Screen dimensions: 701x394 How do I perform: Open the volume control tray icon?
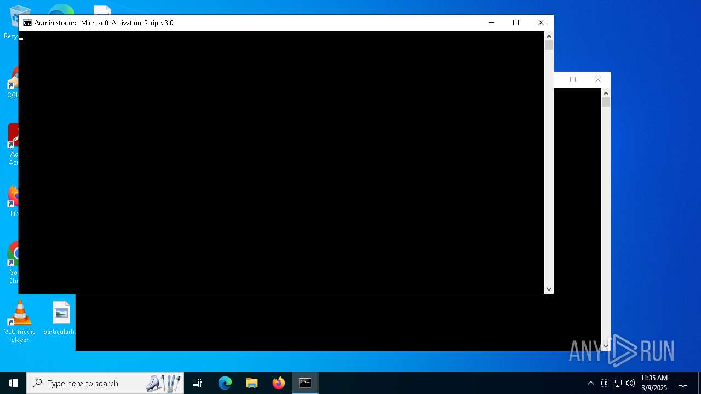[630, 383]
